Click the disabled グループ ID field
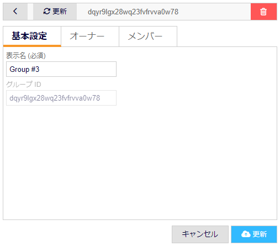The image size is (280, 246). click(61, 98)
